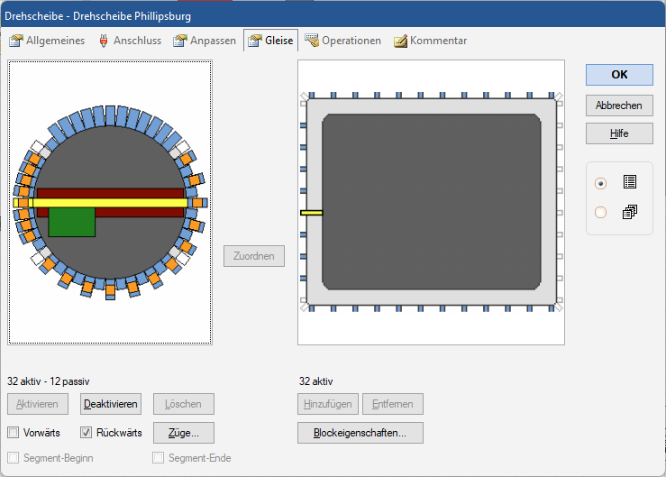Click the dark gray block area in right diagram
The height and width of the screenshot is (477, 666).
pos(431,201)
